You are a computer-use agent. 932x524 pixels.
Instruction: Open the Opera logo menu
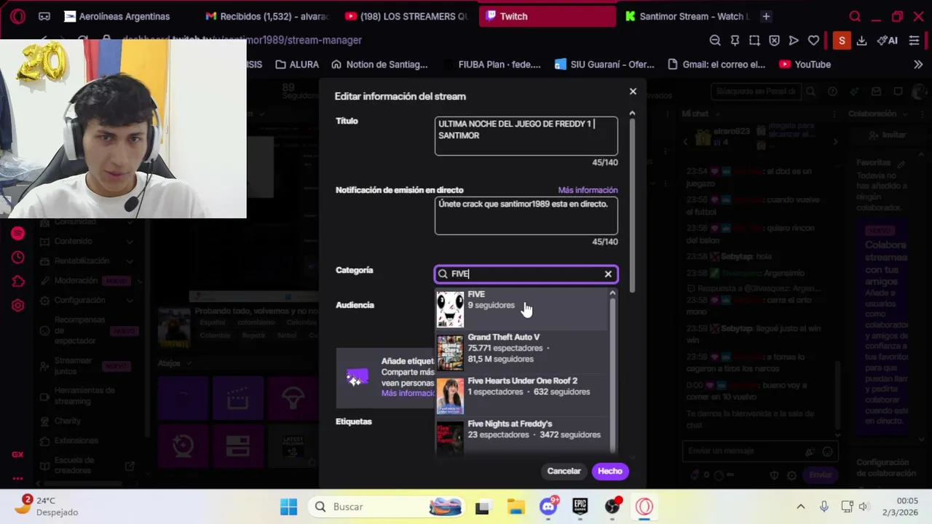point(18,16)
